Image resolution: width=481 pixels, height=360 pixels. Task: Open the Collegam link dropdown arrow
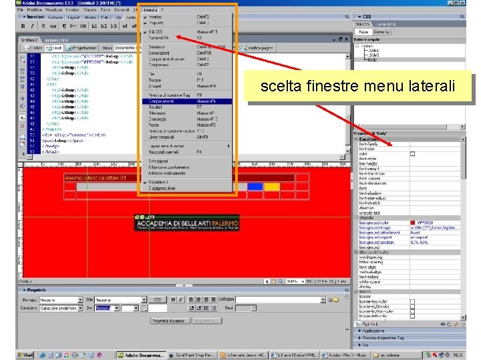(x=323, y=300)
